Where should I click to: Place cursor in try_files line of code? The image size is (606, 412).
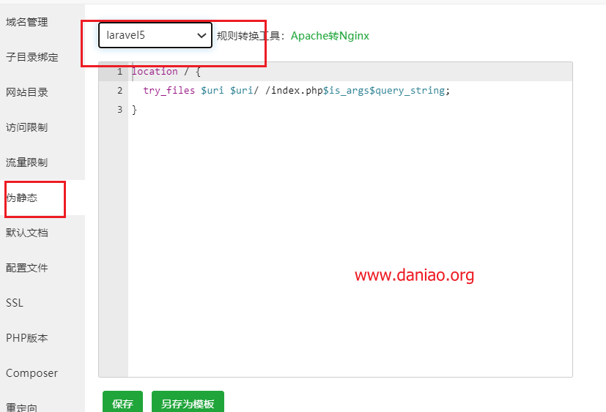pos(293,91)
